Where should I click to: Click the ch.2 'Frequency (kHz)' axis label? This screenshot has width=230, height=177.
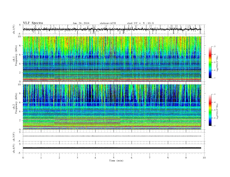click(x=16, y=103)
